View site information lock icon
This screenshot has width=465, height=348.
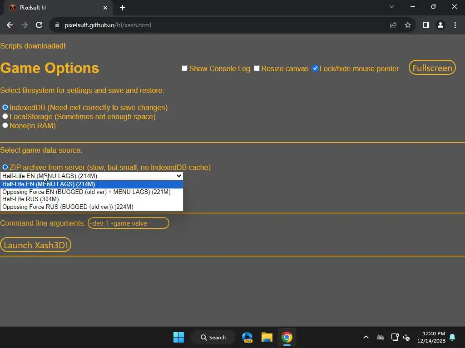click(x=57, y=25)
